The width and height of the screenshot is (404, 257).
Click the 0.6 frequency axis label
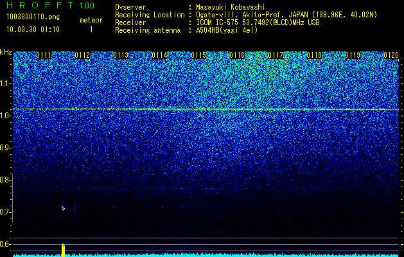5,244
